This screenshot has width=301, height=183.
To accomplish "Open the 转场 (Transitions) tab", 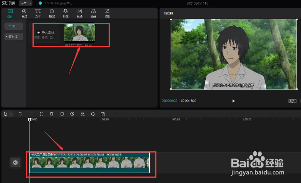I will click(x=80, y=13).
